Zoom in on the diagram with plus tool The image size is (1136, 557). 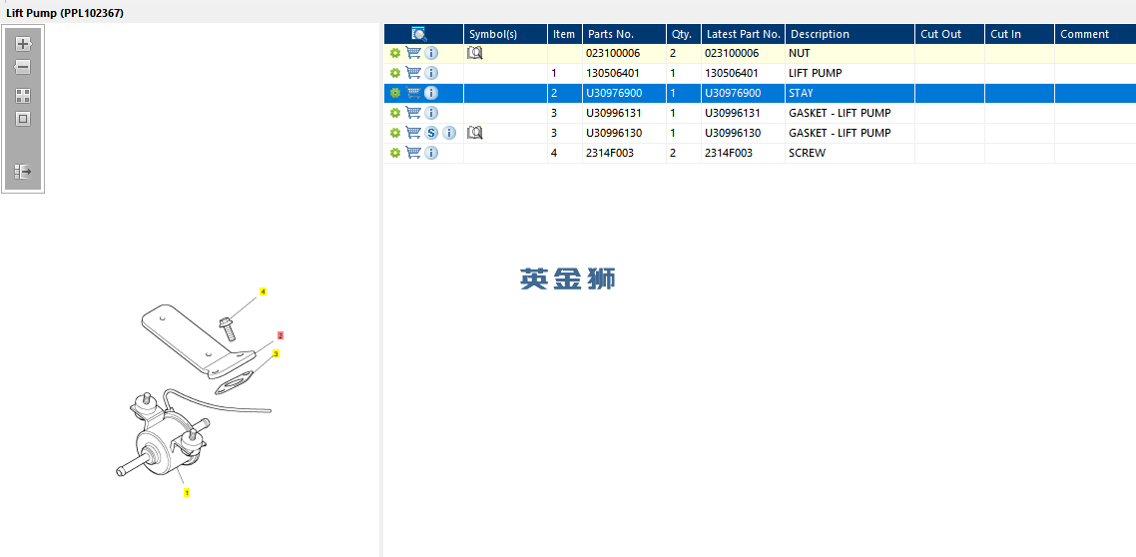point(23,44)
